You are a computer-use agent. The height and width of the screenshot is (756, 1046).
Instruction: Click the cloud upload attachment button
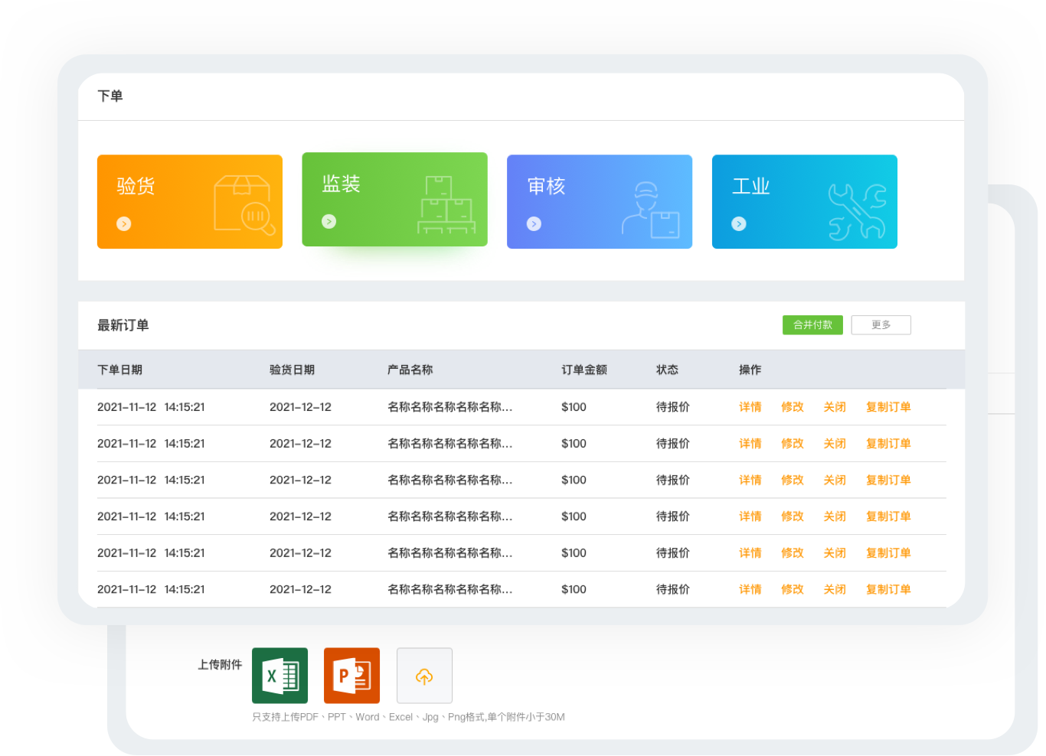point(424,676)
